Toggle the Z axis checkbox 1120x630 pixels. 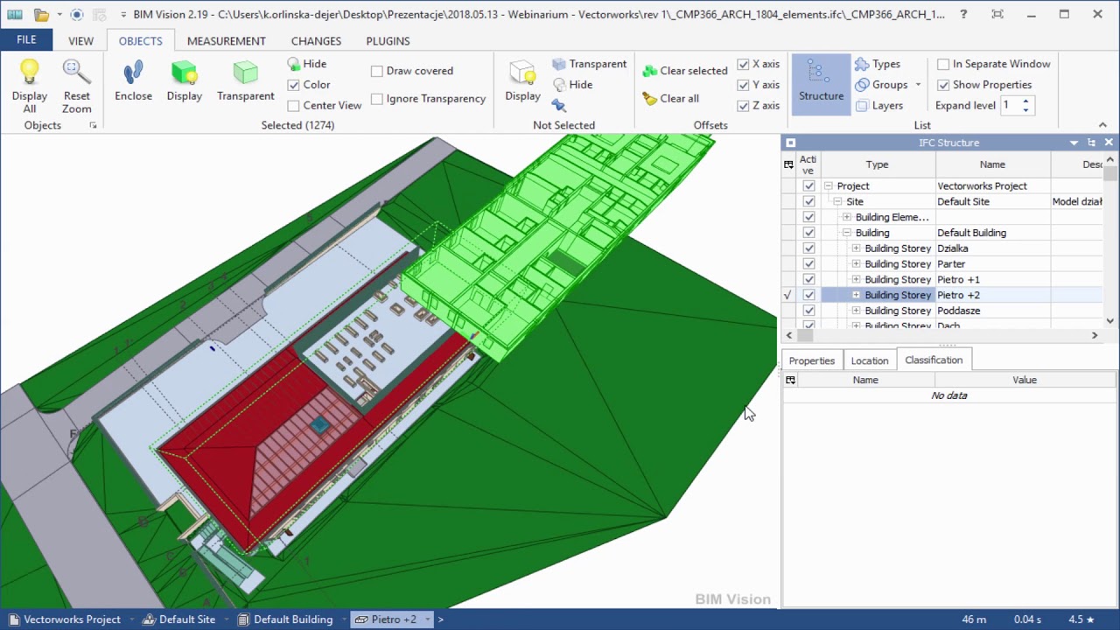pyautogui.click(x=743, y=106)
